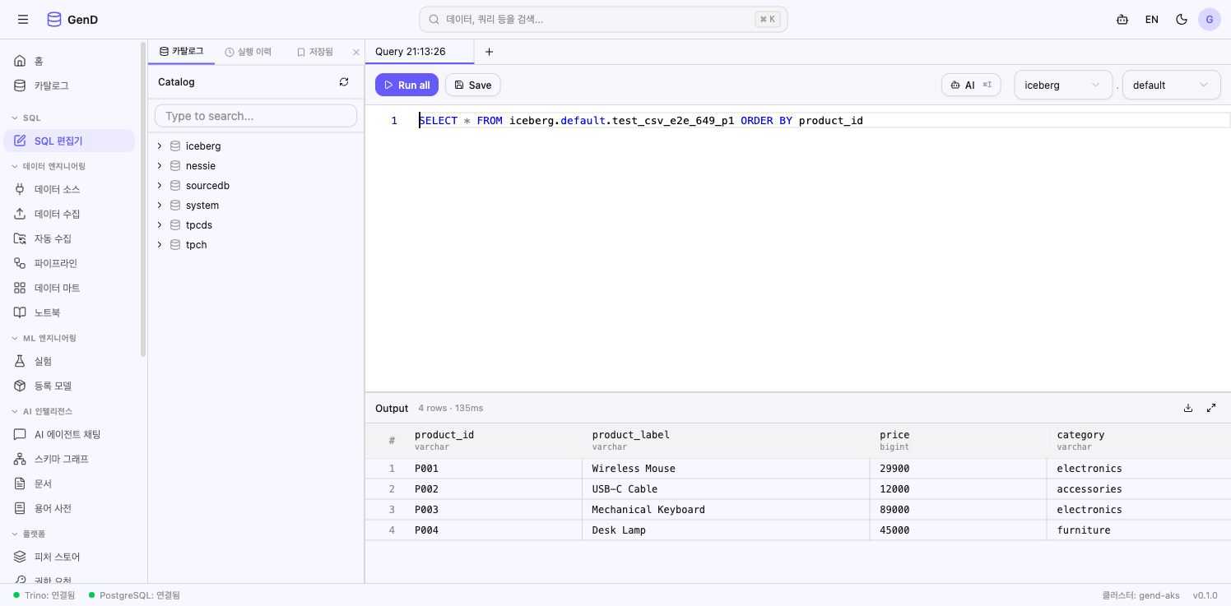
Task: Click the product_id column header
Action: coord(495,441)
